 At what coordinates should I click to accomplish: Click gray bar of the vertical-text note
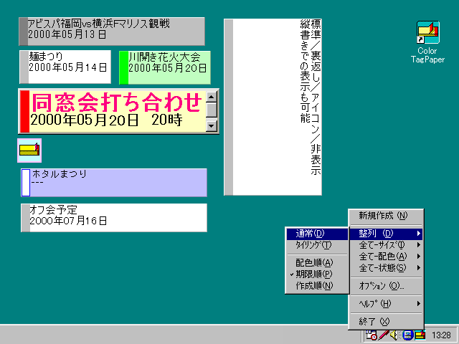click(229, 107)
